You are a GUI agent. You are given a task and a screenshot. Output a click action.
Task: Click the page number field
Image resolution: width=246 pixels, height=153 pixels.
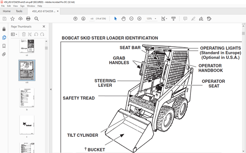pyautogui.click(x=92, y=19)
